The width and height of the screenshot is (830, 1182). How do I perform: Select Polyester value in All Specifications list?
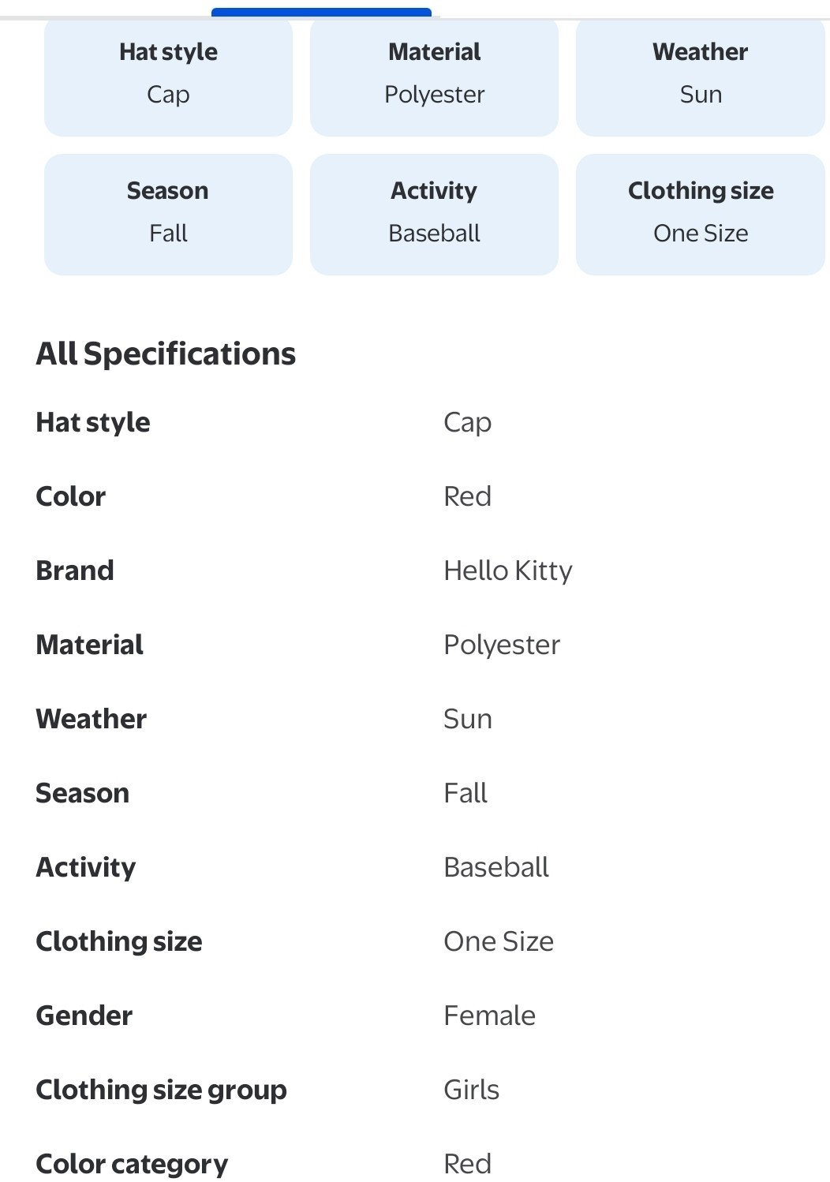501,645
